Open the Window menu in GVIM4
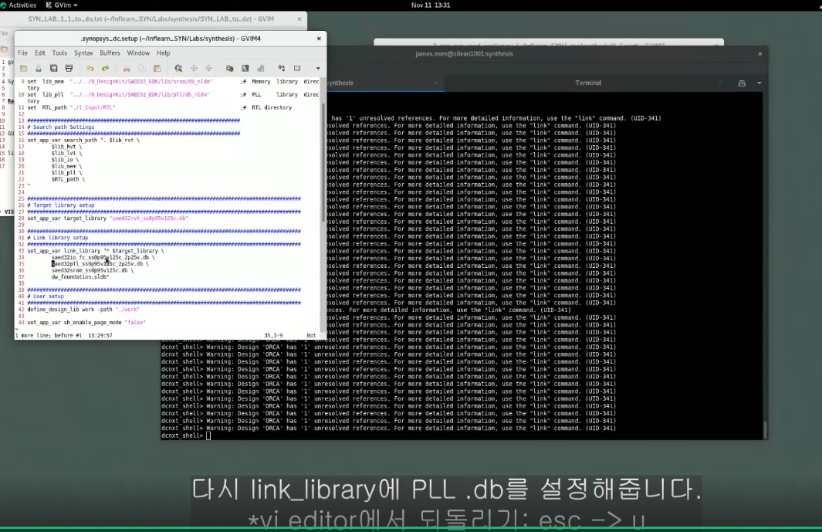The width and height of the screenshot is (822, 532). pyautogui.click(x=138, y=53)
